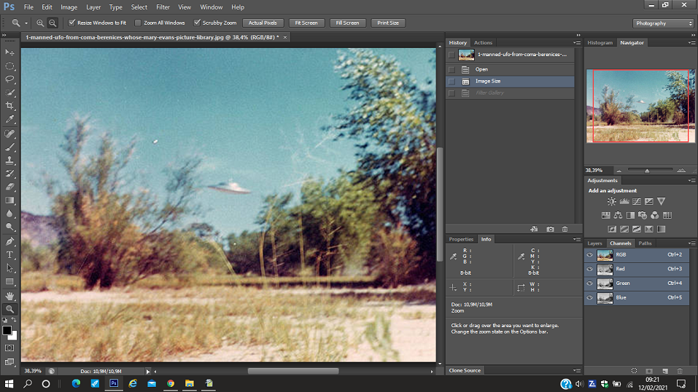Image resolution: width=698 pixels, height=392 pixels.
Task: Activate the Hand tool
Action: (10, 296)
